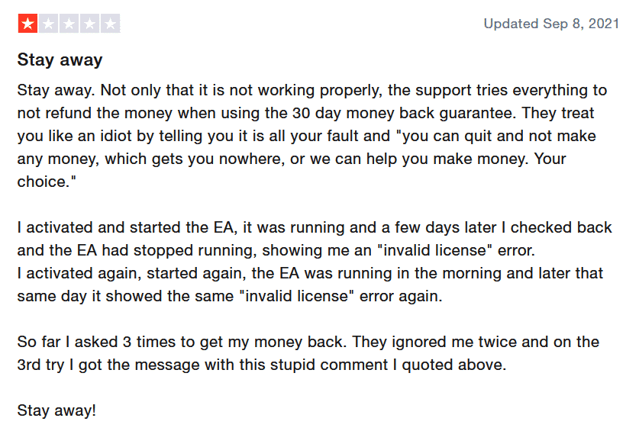The image size is (639, 431).
Task: Click the paragraph about asking 3 times
Action: (308, 353)
